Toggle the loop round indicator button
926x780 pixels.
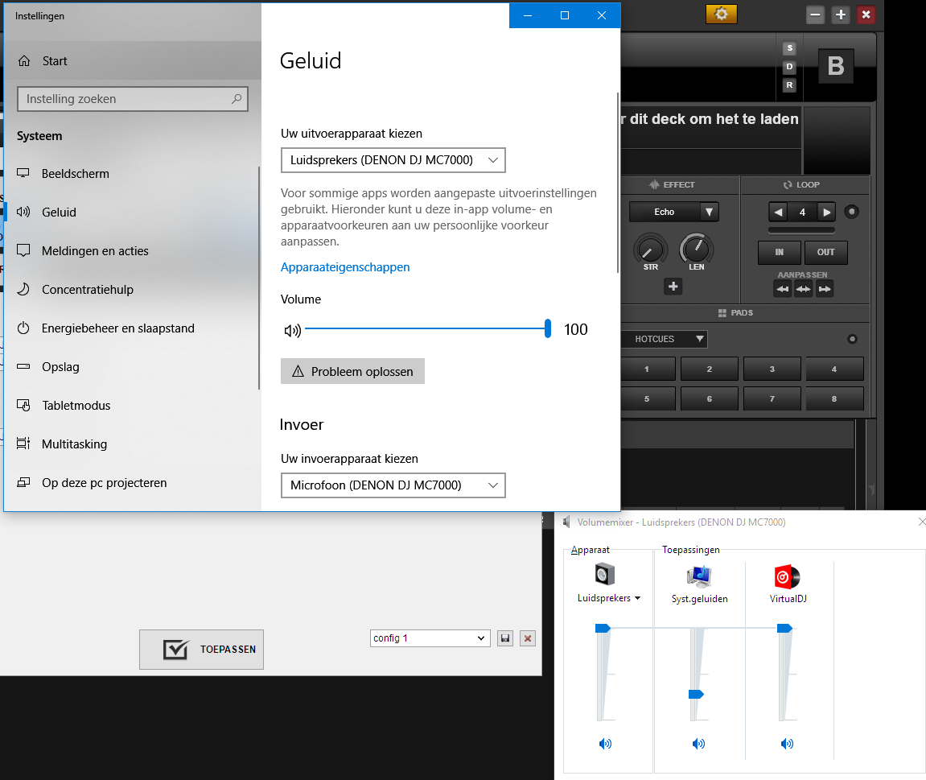click(x=852, y=212)
